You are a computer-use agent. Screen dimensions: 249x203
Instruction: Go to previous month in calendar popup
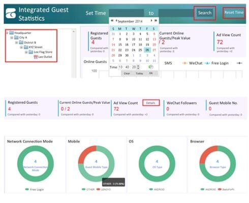[116, 21]
